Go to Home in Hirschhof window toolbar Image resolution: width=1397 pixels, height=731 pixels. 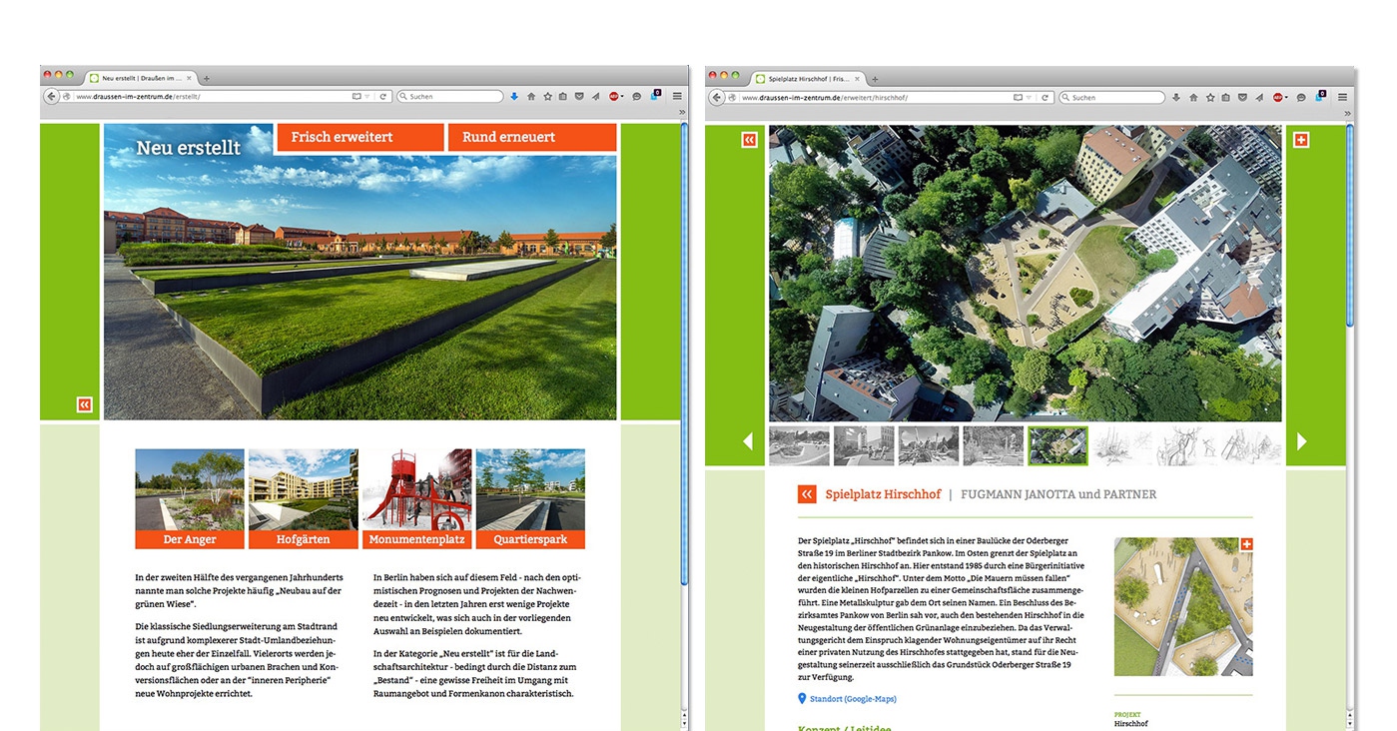click(x=1193, y=97)
